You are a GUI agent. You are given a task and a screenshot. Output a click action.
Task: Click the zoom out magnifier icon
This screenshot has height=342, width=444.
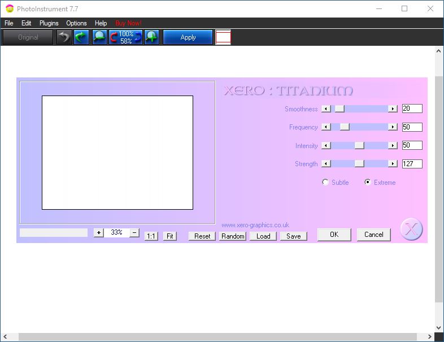point(99,37)
